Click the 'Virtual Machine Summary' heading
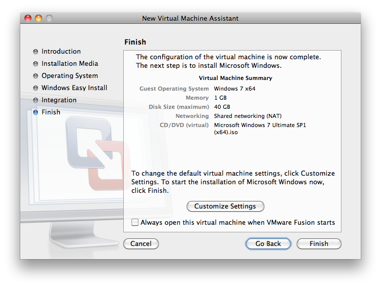 tap(235, 78)
